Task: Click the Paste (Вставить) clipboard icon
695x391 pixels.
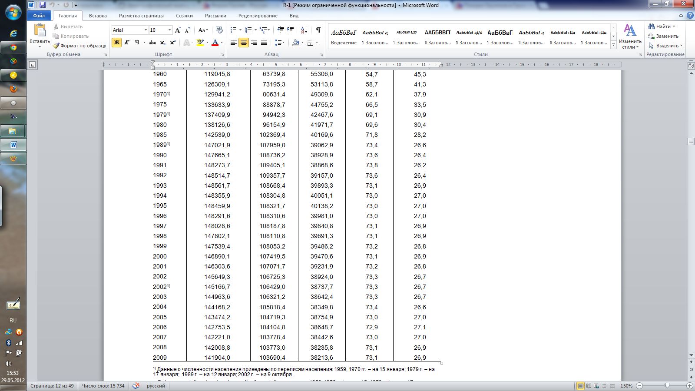Action: [40, 30]
